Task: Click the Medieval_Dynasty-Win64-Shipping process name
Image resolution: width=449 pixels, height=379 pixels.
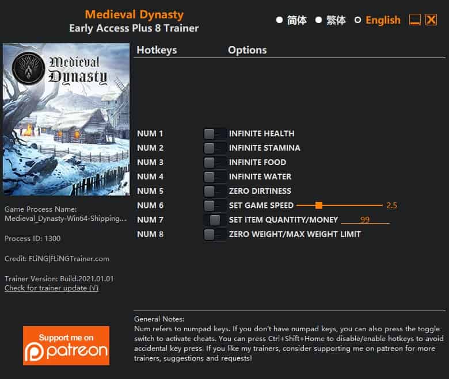Action: click(x=66, y=219)
